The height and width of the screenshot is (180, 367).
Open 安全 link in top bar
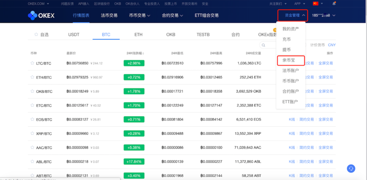point(205,4)
